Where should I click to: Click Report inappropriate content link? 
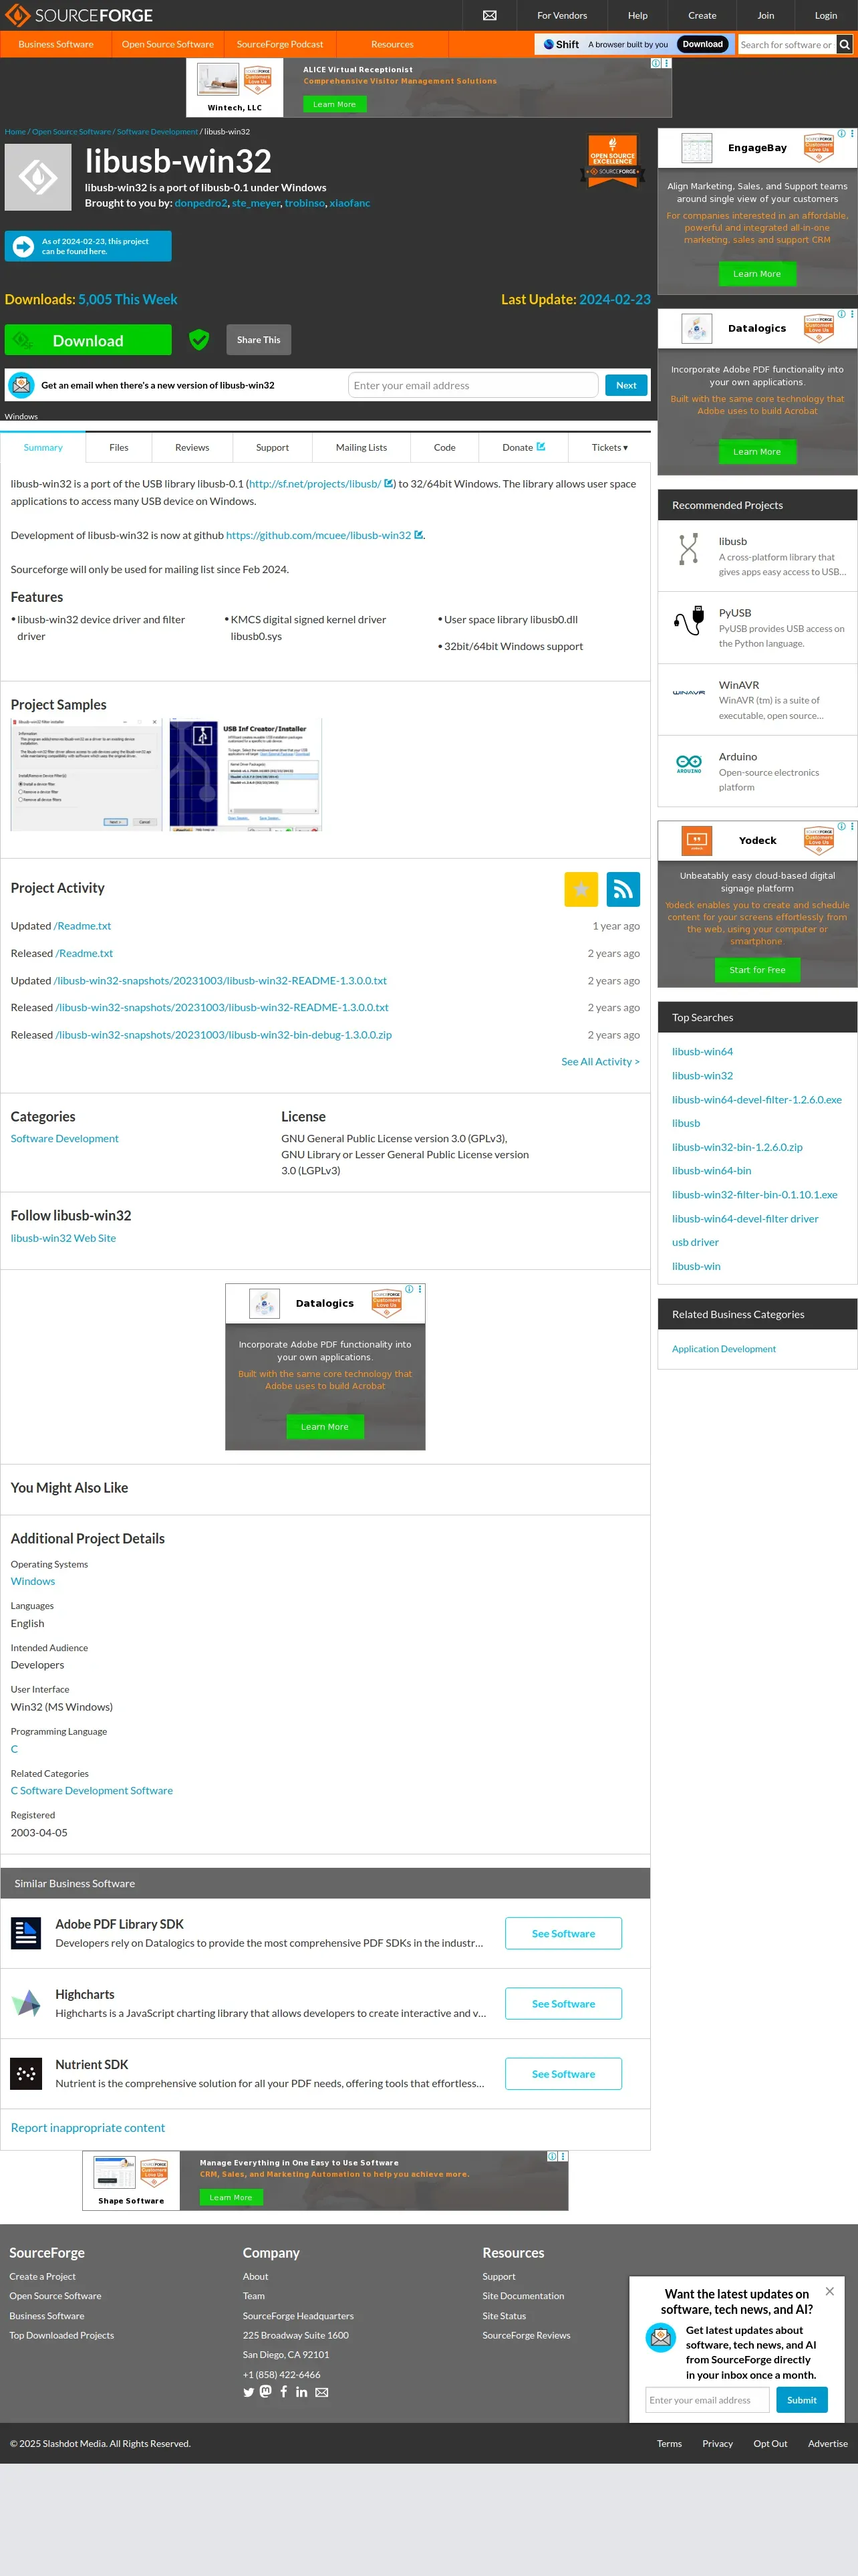(88, 2128)
